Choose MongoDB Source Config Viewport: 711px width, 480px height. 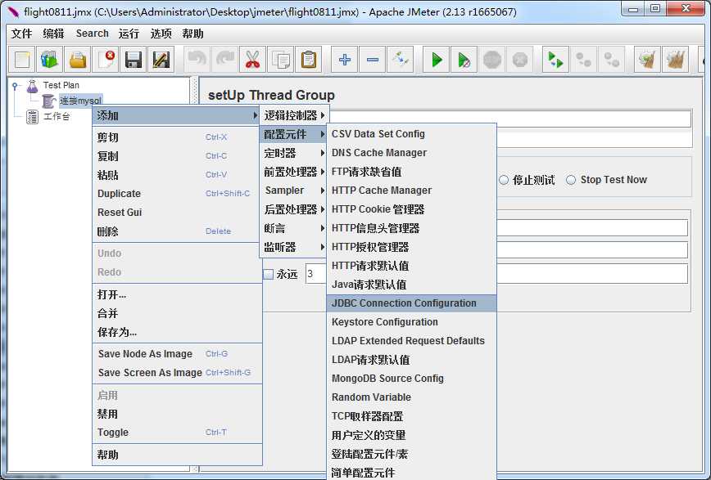point(411,379)
